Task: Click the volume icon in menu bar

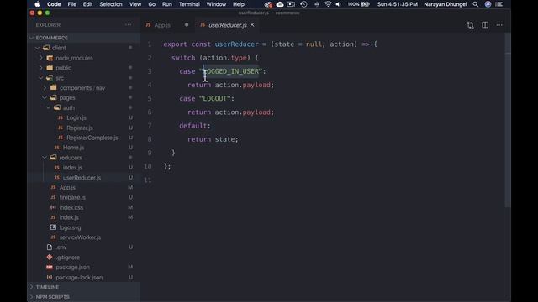Action: click(338, 4)
